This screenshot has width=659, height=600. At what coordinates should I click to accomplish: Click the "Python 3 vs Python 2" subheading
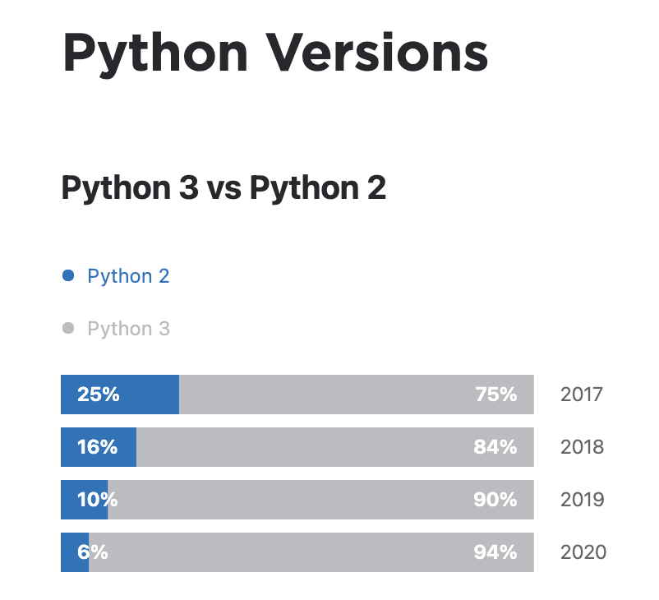[224, 188]
